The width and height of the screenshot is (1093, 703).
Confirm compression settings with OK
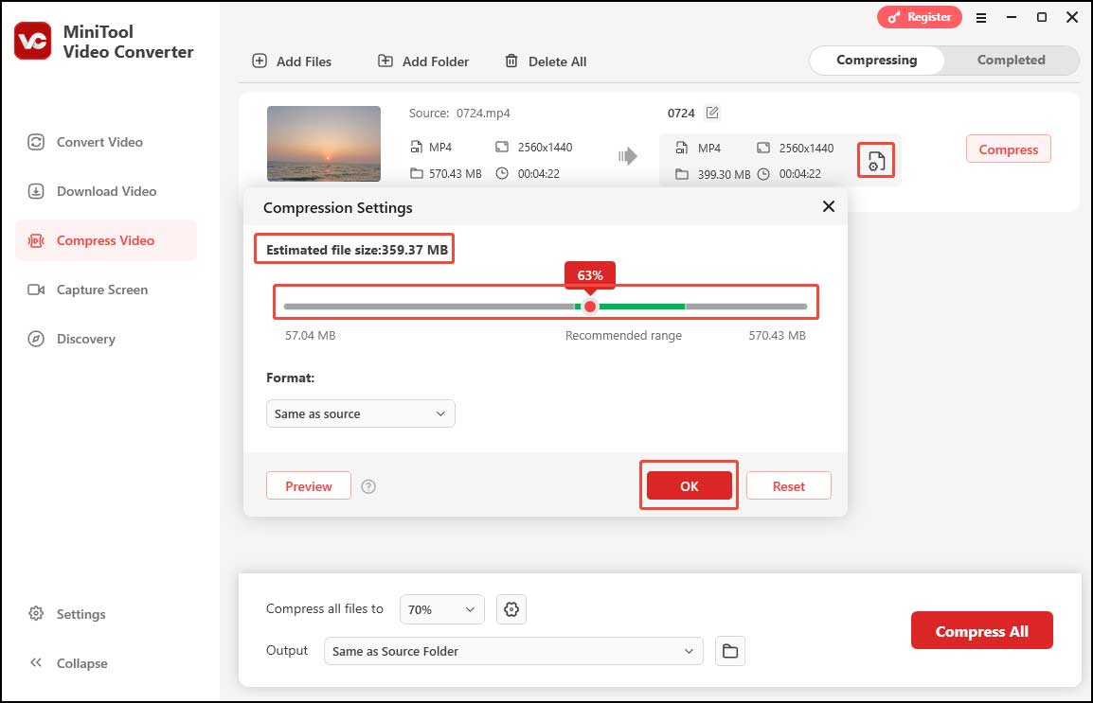click(x=689, y=485)
